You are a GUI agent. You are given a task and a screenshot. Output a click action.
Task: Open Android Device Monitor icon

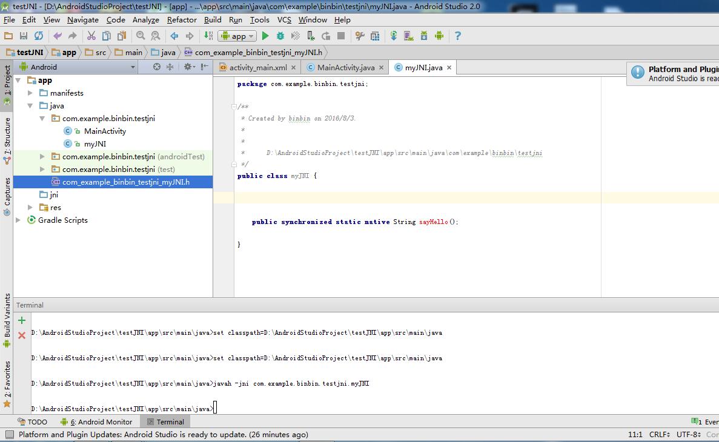click(x=439, y=36)
